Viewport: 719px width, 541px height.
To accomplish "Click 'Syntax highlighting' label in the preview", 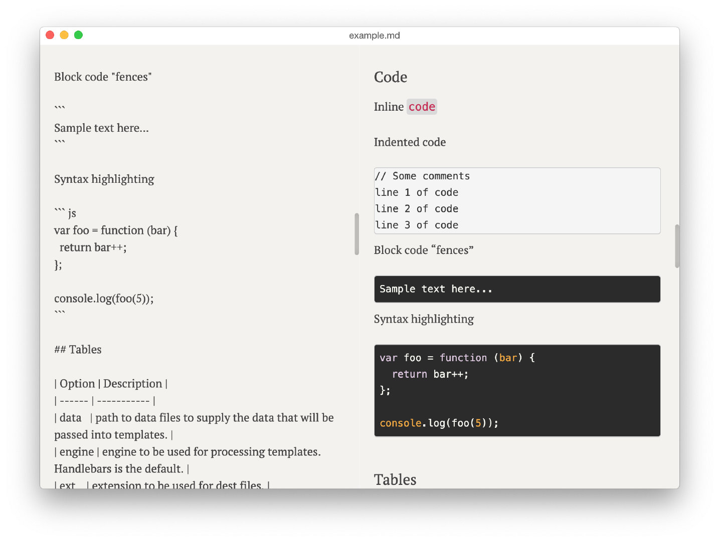I will click(x=424, y=319).
